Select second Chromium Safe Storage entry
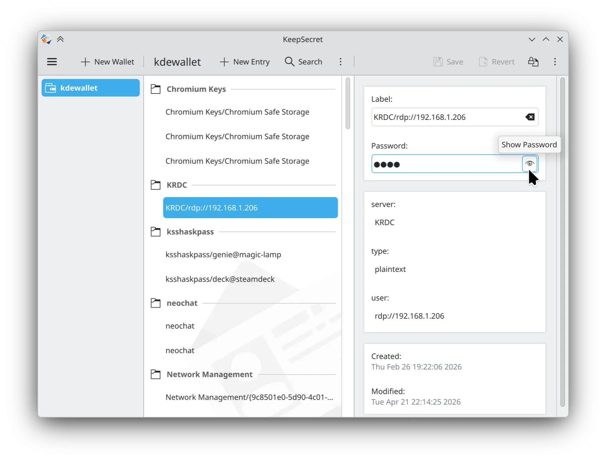The width and height of the screenshot is (606, 462). coord(250,137)
